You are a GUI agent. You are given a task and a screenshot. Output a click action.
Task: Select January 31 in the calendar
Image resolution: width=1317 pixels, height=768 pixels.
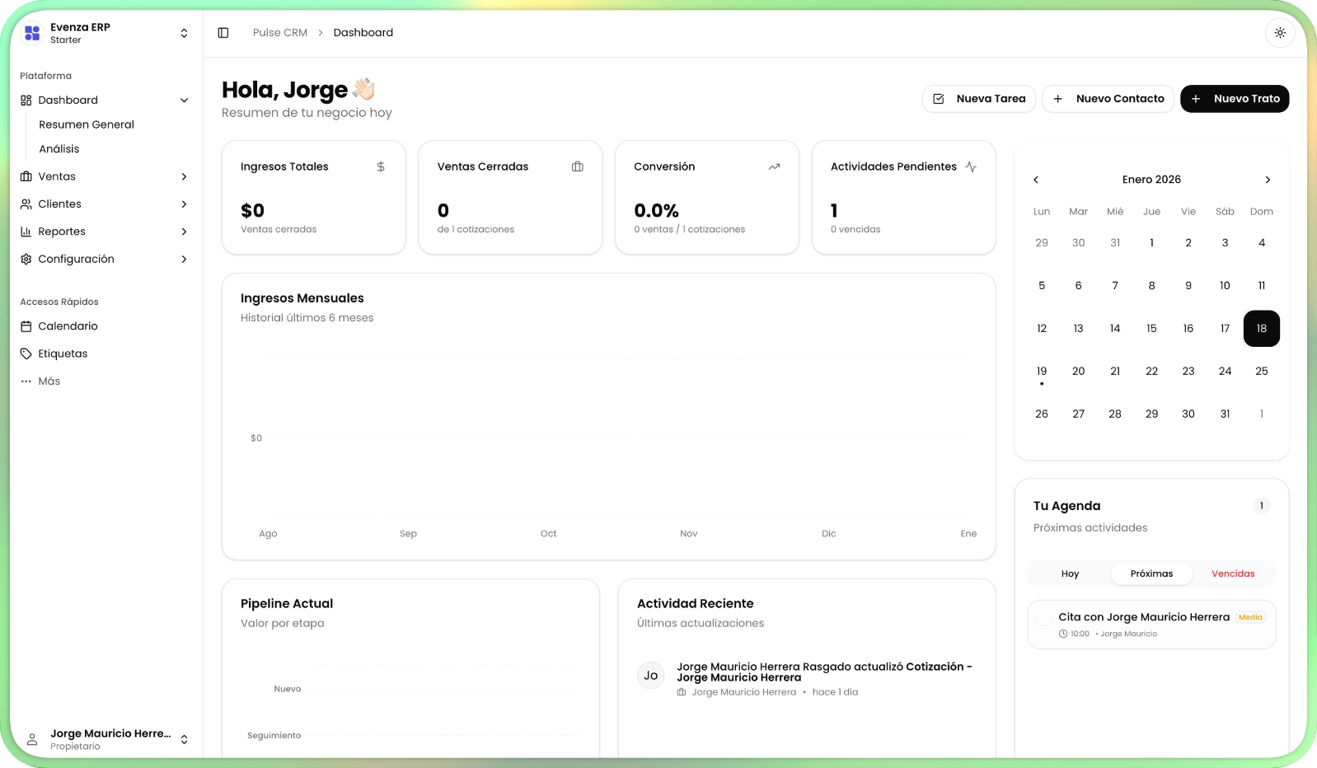pyautogui.click(x=1225, y=414)
